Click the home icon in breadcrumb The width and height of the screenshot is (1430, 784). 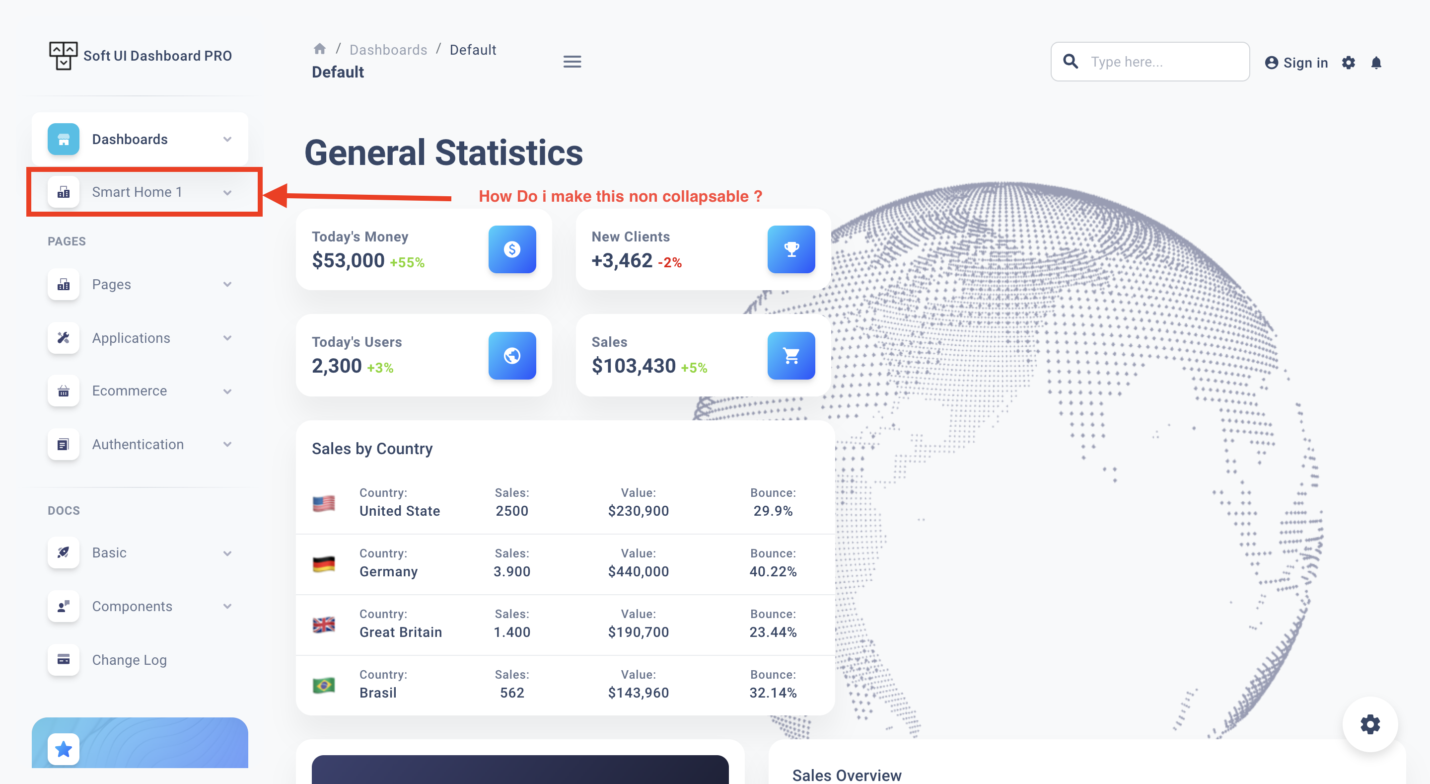(x=319, y=49)
